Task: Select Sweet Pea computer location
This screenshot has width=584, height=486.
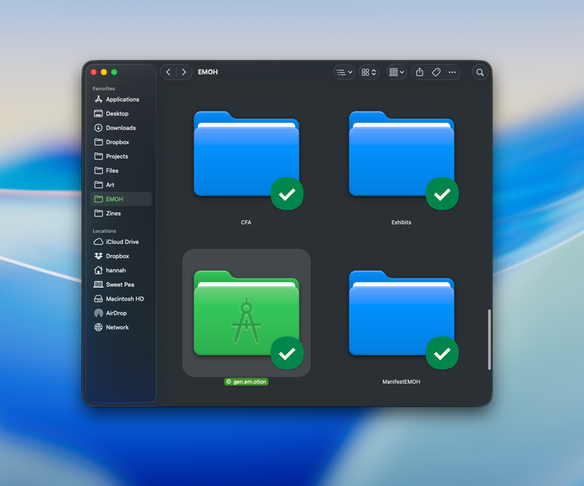Action: [x=121, y=284]
